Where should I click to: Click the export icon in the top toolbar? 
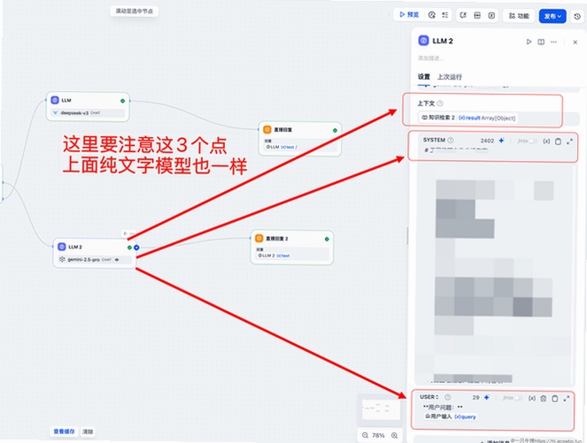(x=463, y=15)
